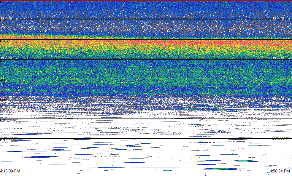Image resolution: width=292 pixels, height=176 pixels.
Task: Select the bold 100 depth gridline label
Action: 3,21
